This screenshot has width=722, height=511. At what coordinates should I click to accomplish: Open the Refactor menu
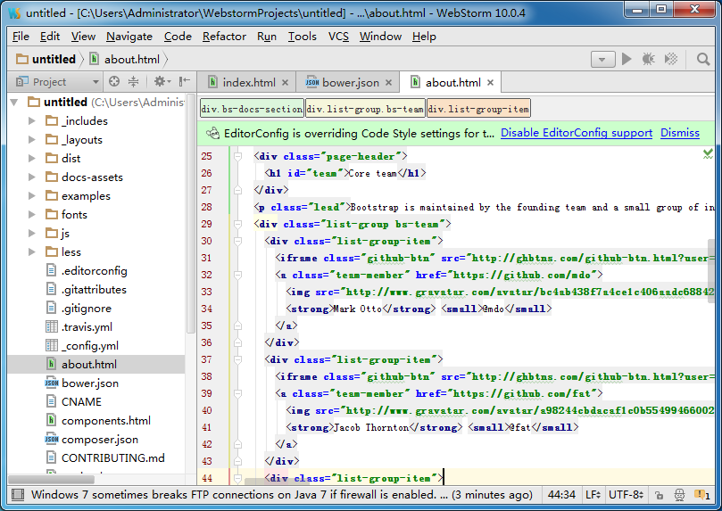tap(224, 37)
